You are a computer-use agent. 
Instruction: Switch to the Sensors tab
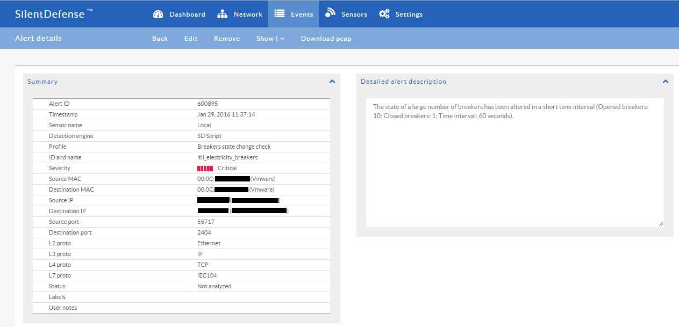click(354, 14)
